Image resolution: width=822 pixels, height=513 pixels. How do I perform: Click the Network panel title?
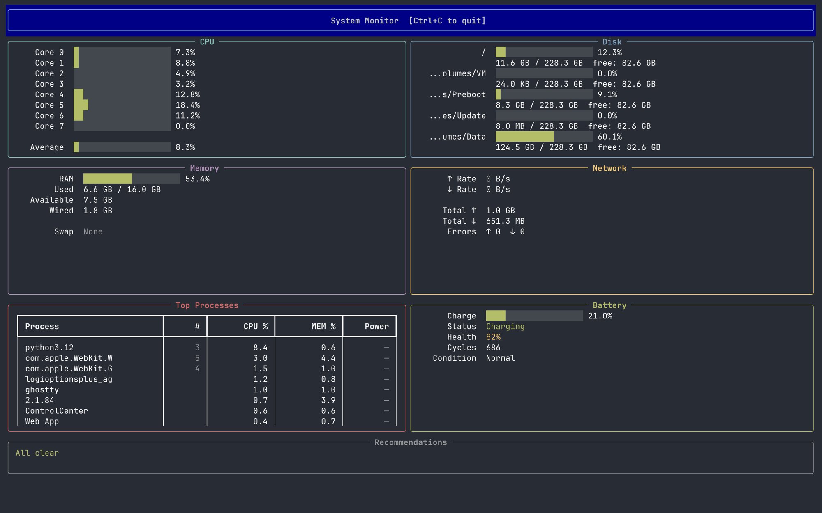pyautogui.click(x=610, y=168)
